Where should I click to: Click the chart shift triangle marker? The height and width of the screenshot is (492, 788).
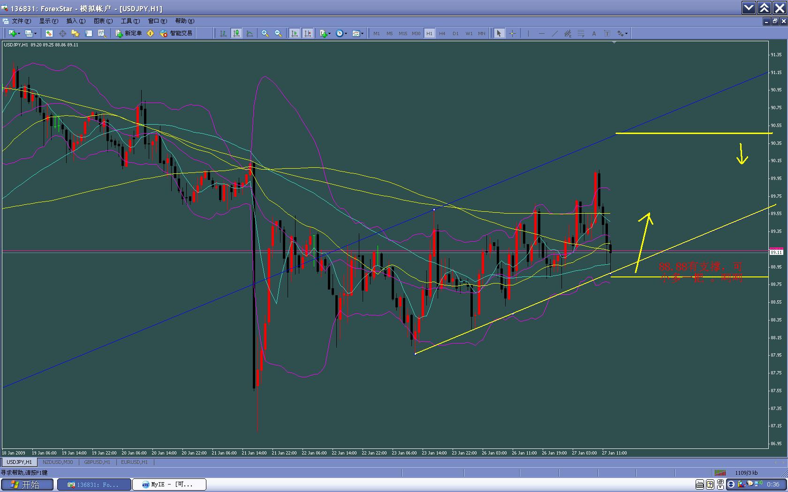tap(614, 42)
